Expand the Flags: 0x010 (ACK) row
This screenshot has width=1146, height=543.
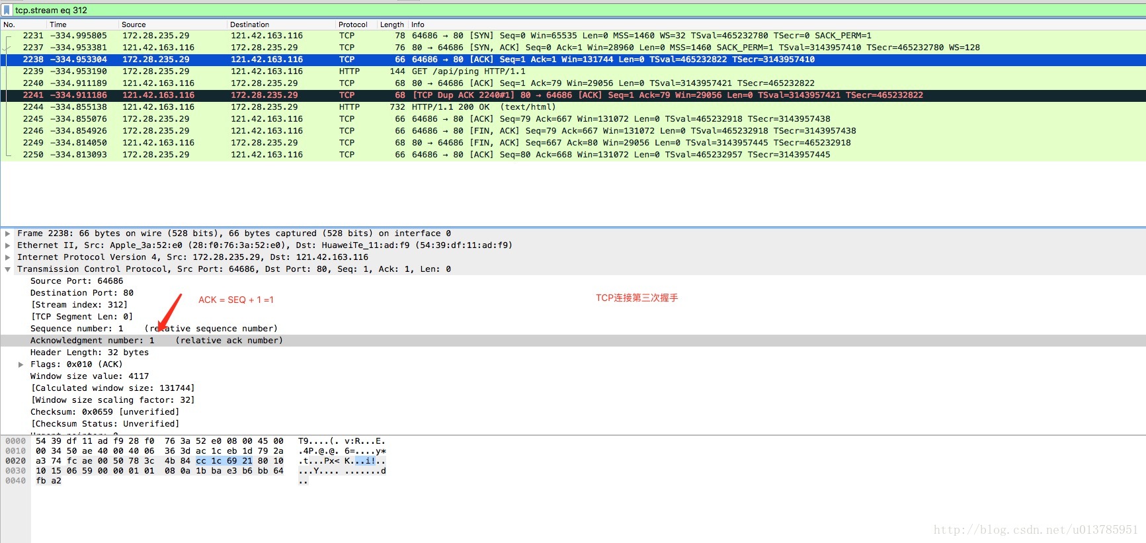pos(21,364)
